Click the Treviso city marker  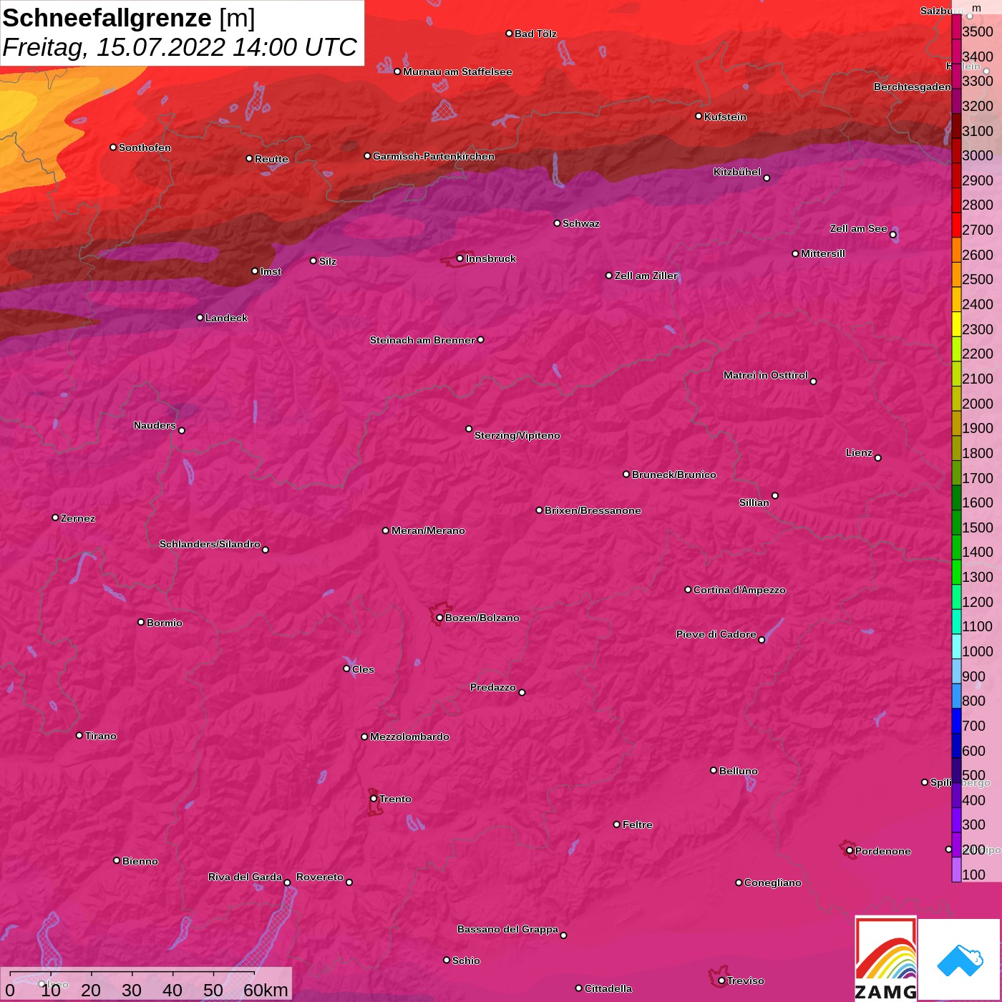(721, 981)
